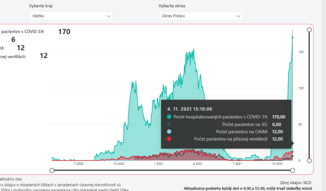Click right handle of horizontal date range slider
Viewport: 326px width, 191px height.
pos(293,170)
